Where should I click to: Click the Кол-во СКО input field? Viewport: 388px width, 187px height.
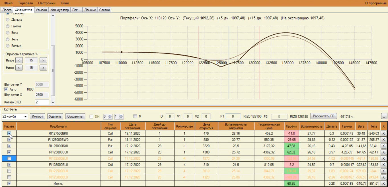(x=42, y=102)
